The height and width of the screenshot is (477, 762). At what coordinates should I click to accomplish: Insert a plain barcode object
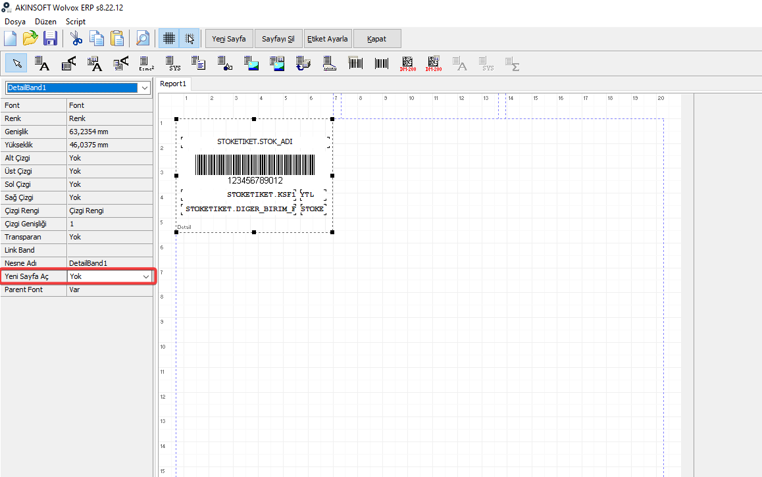click(382, 63)
